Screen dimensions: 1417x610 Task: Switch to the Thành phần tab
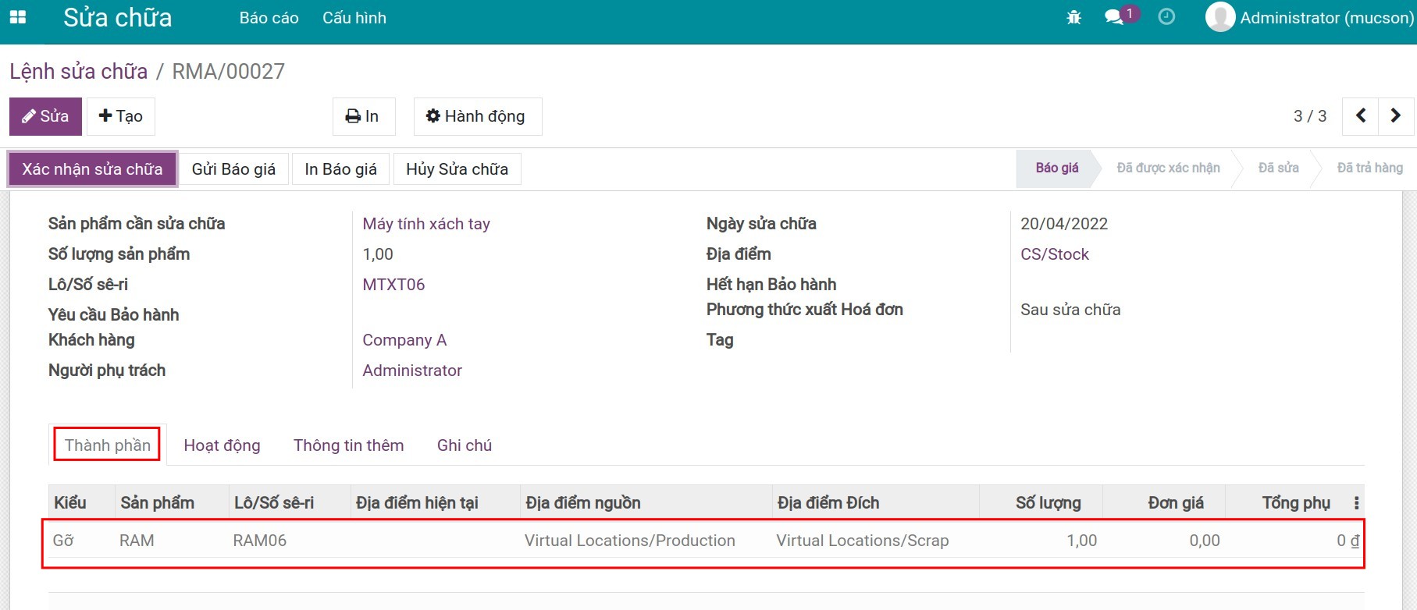[x=108, y=445]
